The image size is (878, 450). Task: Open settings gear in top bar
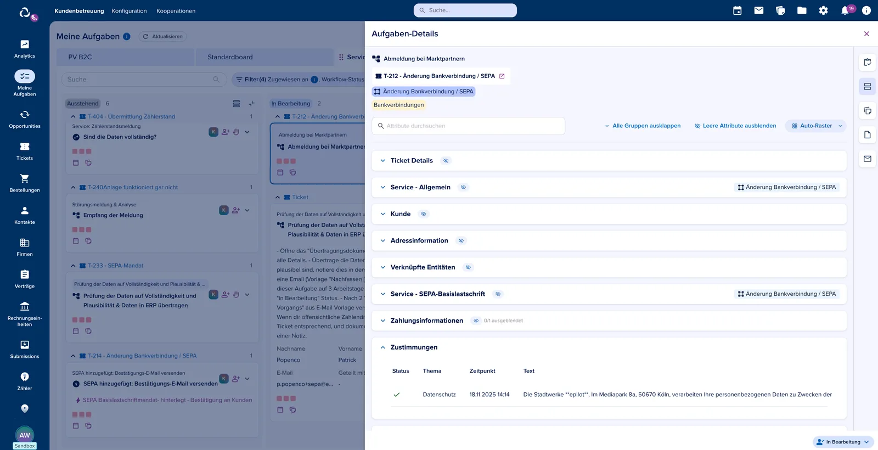click(823, 10)
